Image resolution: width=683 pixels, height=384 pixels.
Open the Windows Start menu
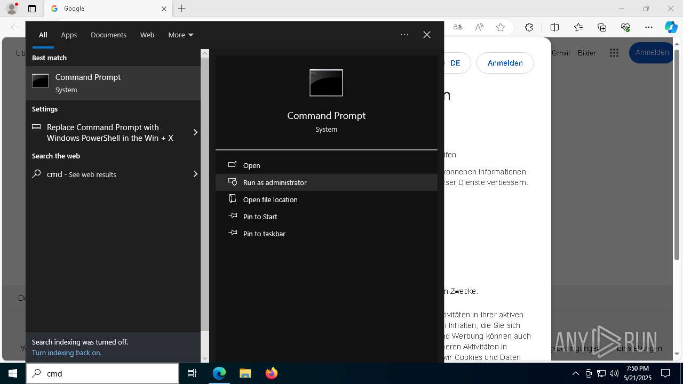tap(13, 373)
